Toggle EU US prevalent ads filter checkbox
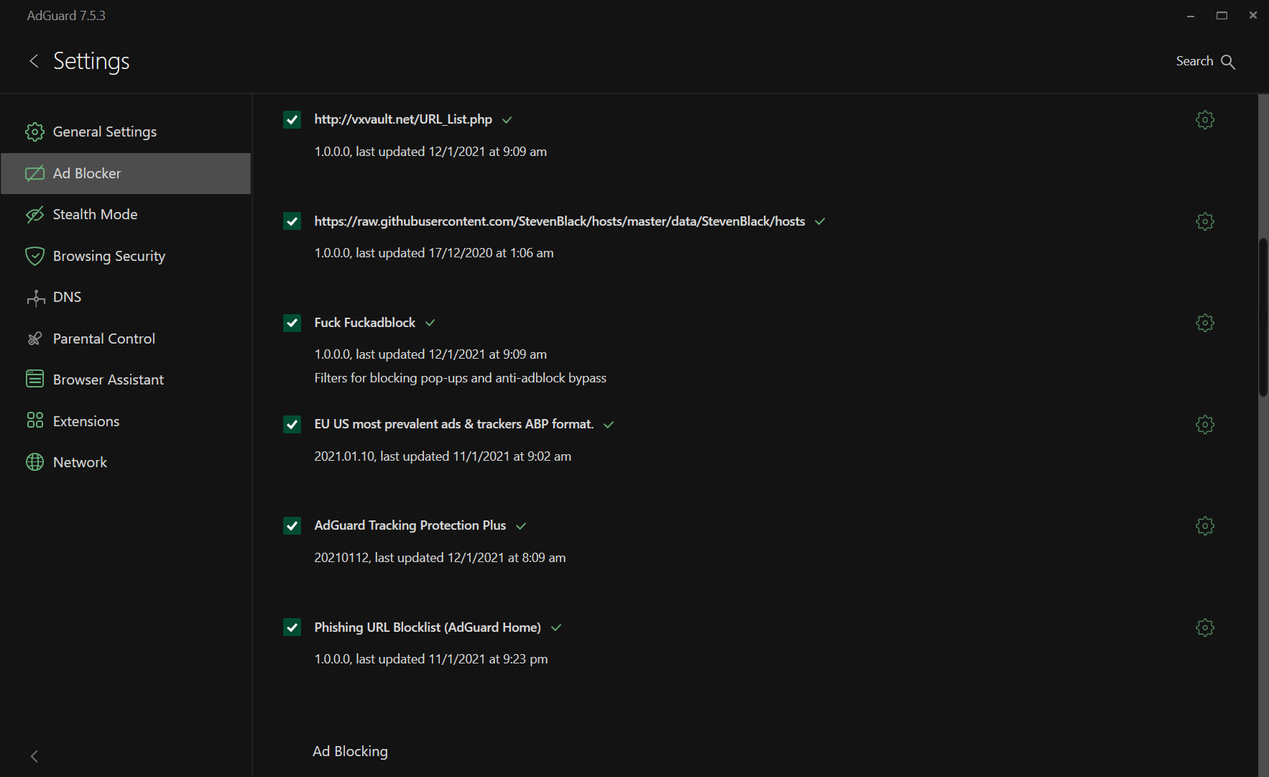 [292, 425]
